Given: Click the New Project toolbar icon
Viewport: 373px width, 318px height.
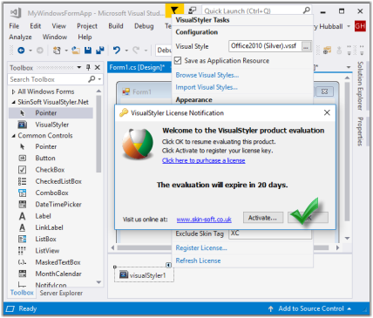Looking at the screenshot, I should point(57,51).
